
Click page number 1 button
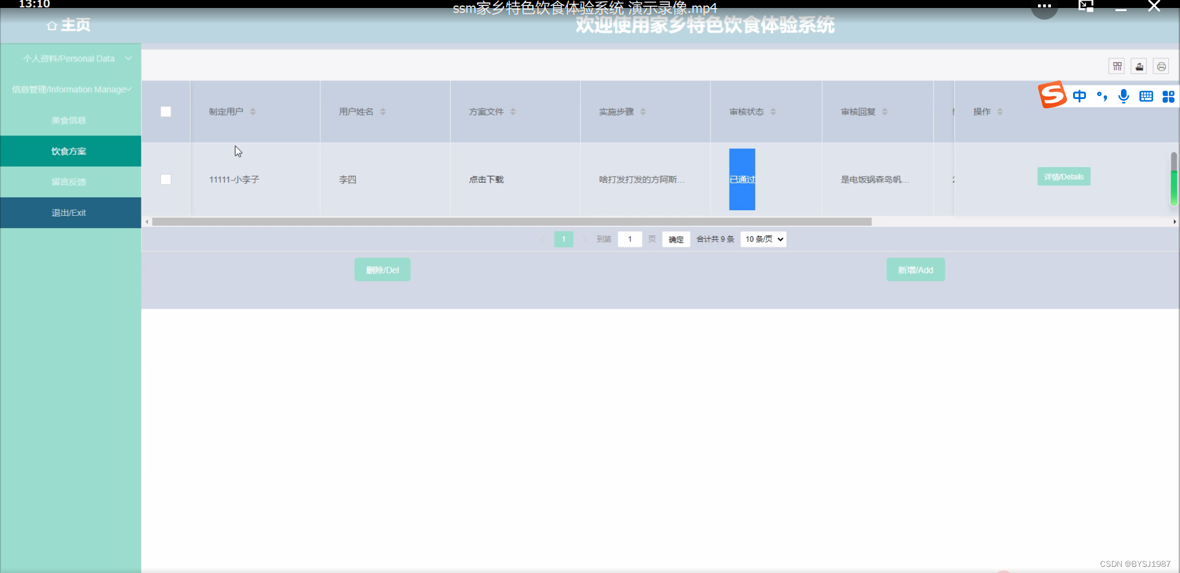coord(564,239)
